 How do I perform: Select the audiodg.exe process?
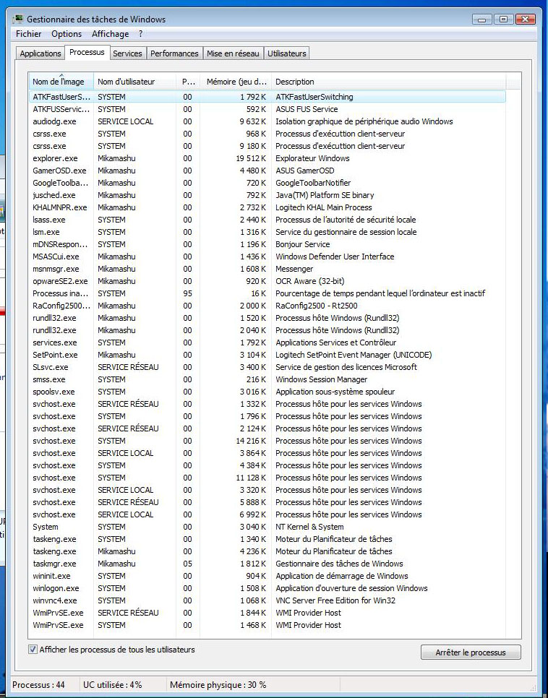click(x=267, y=121)
